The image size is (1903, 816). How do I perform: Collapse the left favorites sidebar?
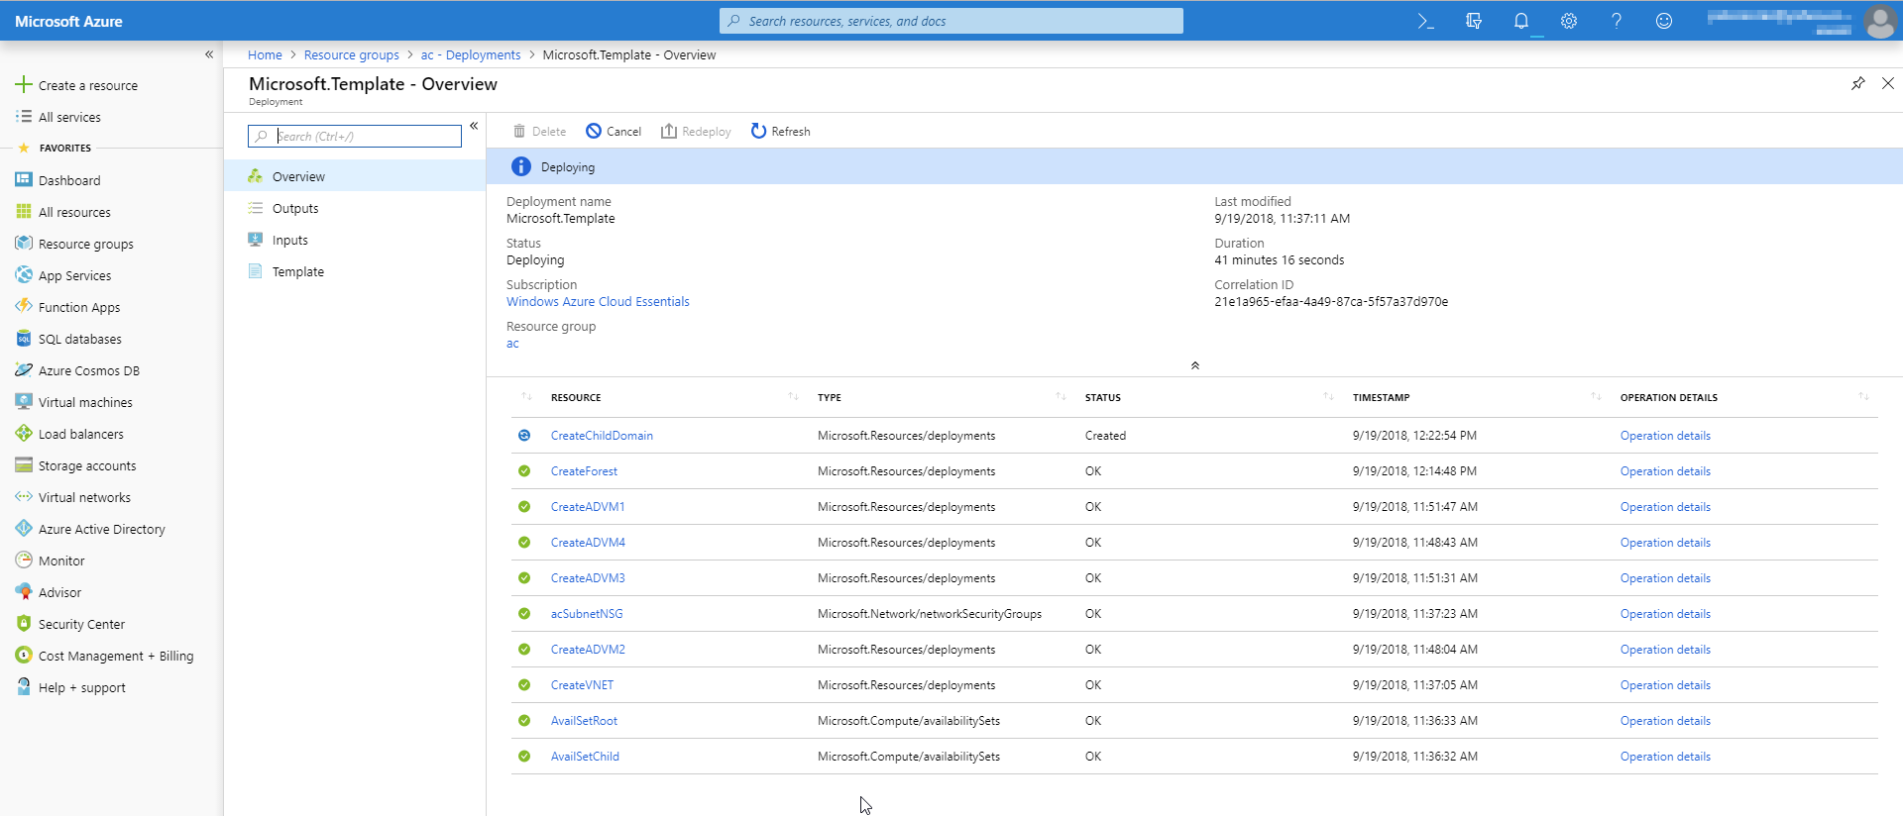pos(209,54)
